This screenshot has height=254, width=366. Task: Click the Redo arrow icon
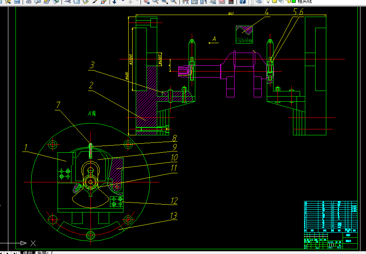pyautogui.click(x=131, y=2)
